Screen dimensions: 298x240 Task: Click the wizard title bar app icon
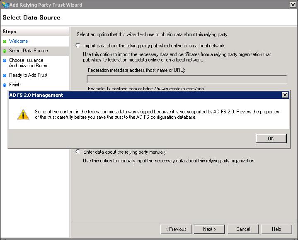(x=5, y=5)
